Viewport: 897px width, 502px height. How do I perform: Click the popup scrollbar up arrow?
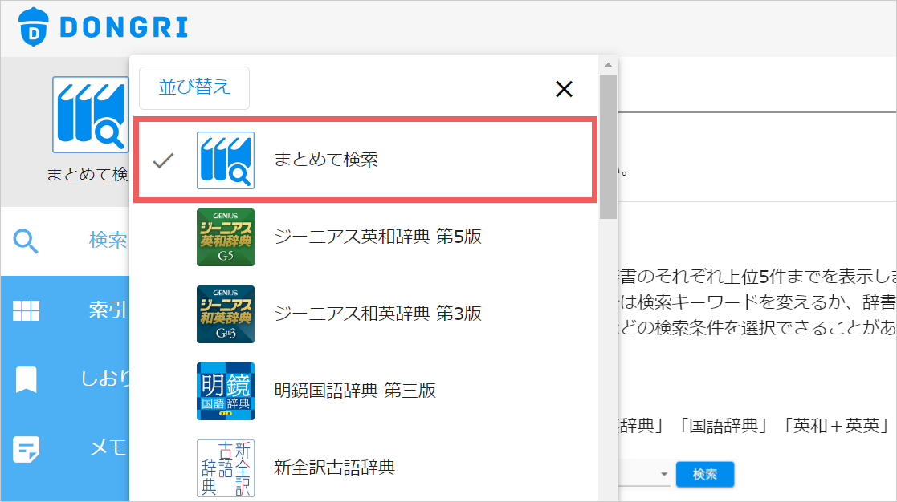[x=608, y=65]
